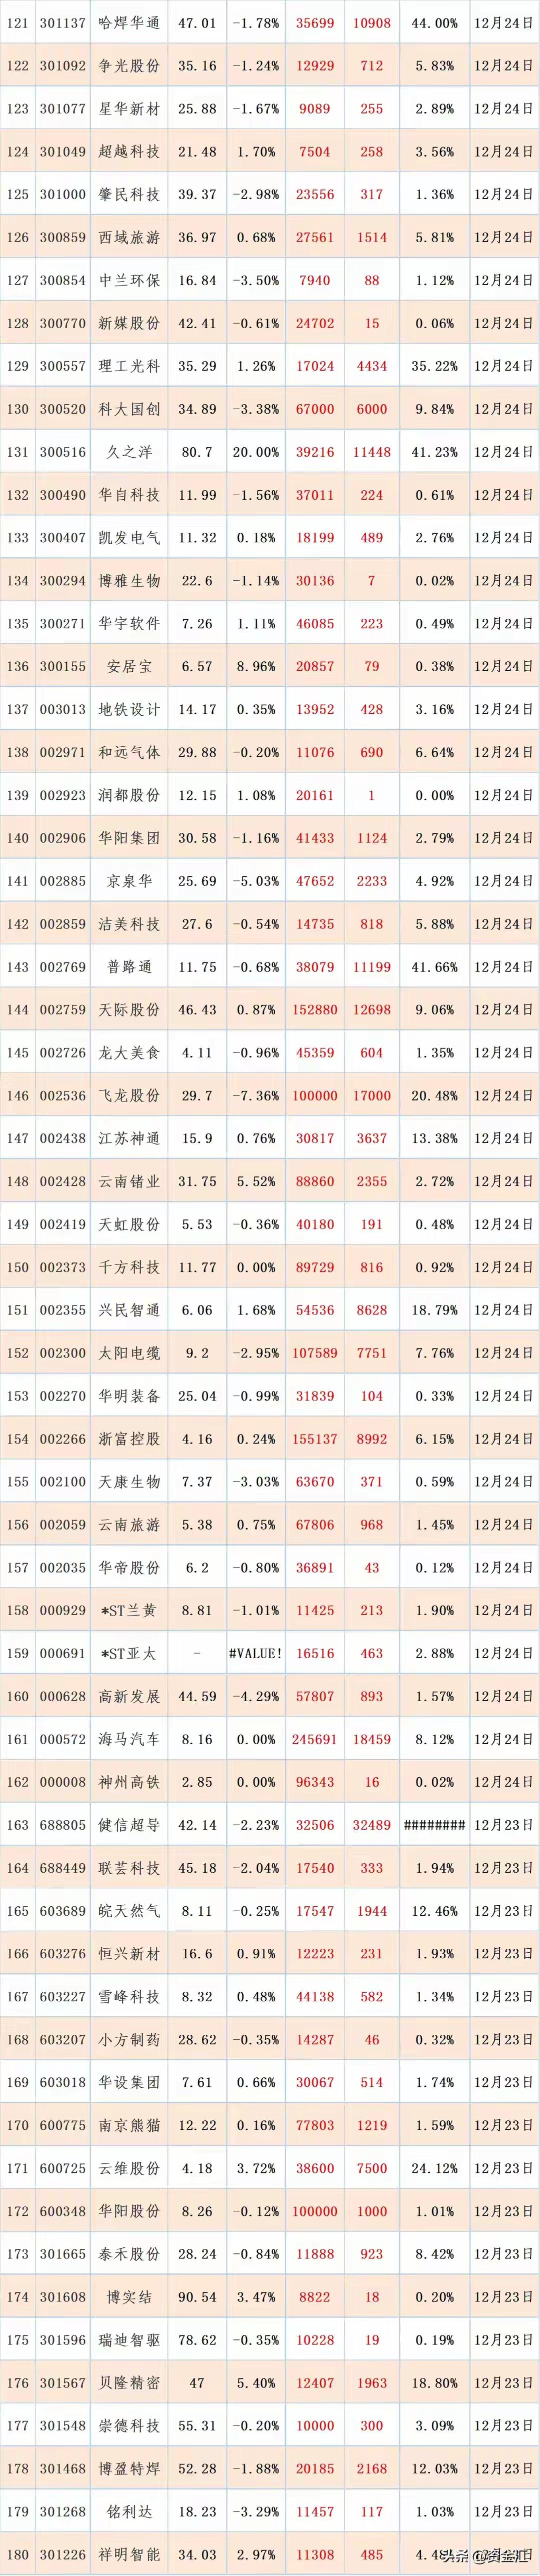The width and height of the screenshot is (540, 2576).
Task: Click the 贝隆精密 name cell
Action: 129,2384
